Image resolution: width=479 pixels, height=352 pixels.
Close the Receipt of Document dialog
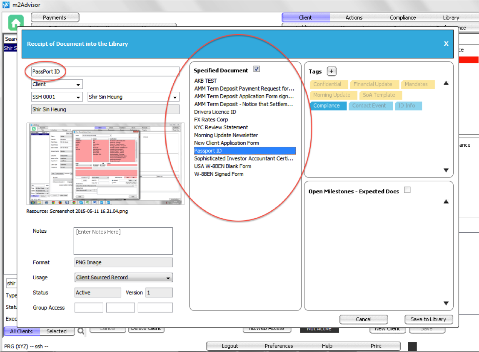[x=446, y=44]
